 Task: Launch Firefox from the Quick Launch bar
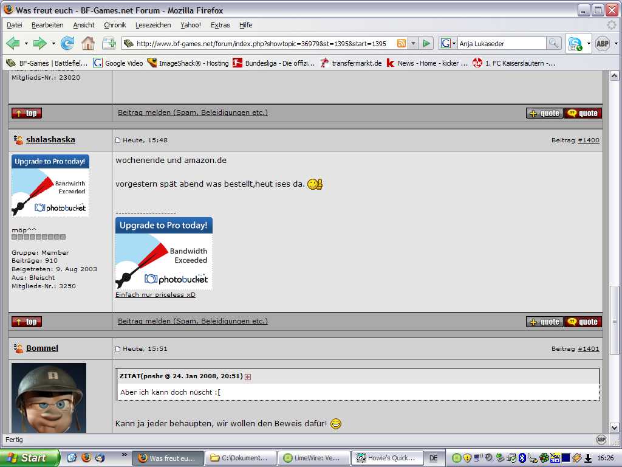click(86, 458)
